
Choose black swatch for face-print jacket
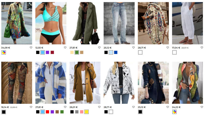(106, 112)
